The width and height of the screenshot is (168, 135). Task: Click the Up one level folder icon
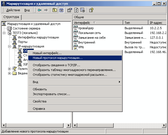(x=55, y=10)
